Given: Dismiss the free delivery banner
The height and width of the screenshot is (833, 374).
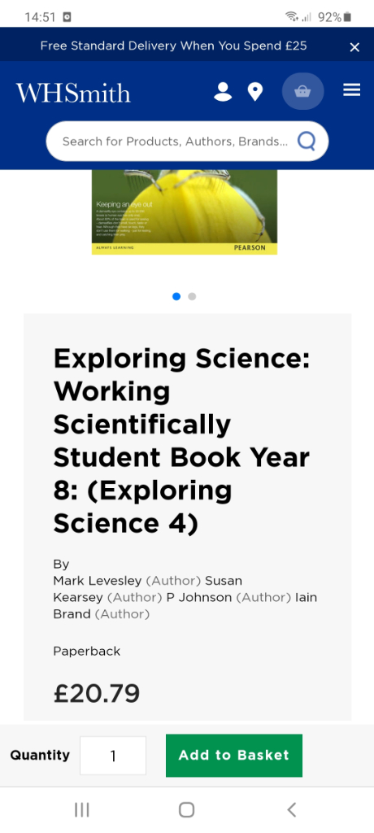Looking at the screenshot, I should pyautogui.click(x=354, y=47).
